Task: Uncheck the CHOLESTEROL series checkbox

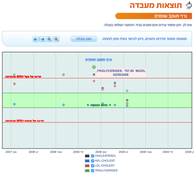Action: pyautogui.click(x=92, y=156)
